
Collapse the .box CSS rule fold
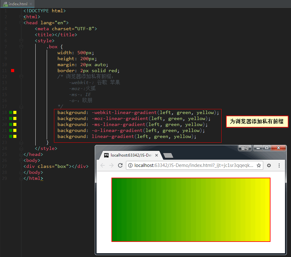click(21, 47)
